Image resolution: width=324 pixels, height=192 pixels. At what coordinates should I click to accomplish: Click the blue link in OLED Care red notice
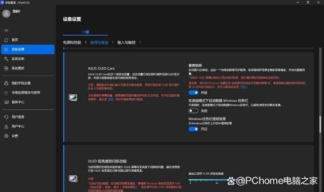111,99
